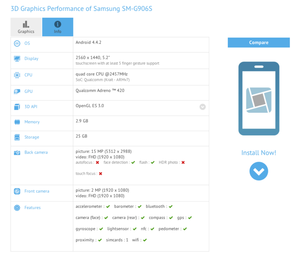This screenshot has width=297, height=255.
Task: Click the Back camera icon
Action: click(17, 152)
